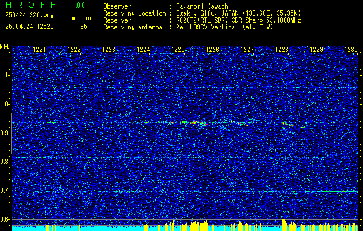
Task: Click the 0.8 kHz axis label
Action: 4,162
